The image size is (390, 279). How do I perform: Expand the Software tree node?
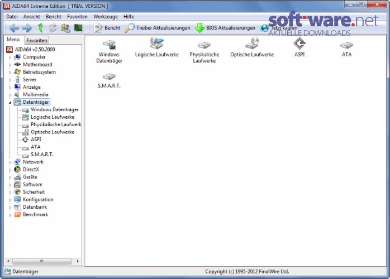pyautogui.click(x=10, y=185)
